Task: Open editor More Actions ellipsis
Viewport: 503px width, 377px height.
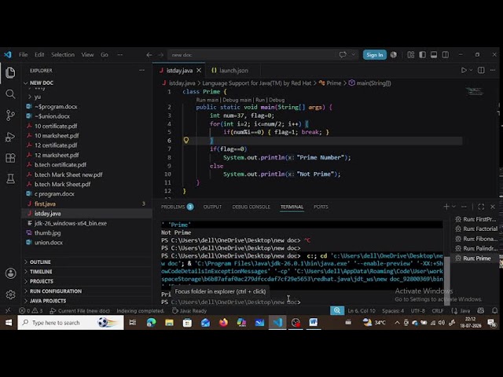Action: click(x=493, y=70)
